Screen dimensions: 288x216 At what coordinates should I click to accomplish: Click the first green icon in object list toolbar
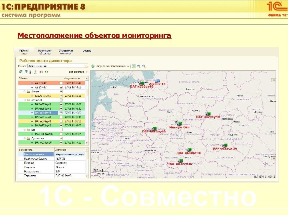21,72
